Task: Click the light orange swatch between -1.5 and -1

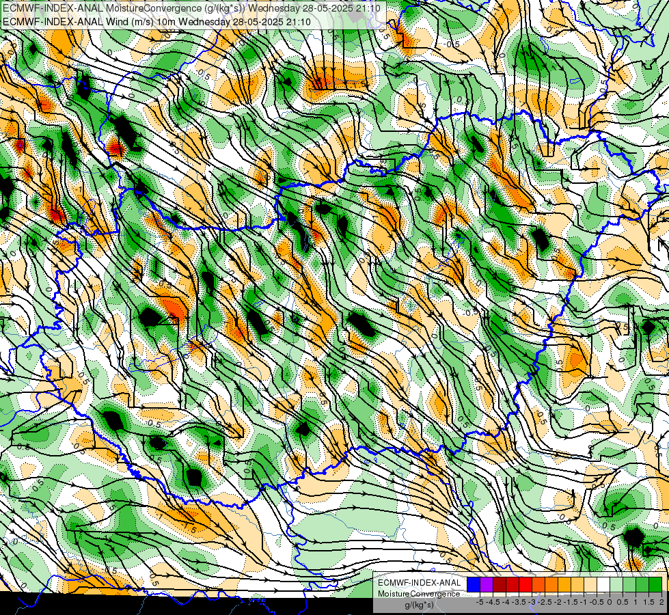Action: pyautogui.click(x=577, y=585)
